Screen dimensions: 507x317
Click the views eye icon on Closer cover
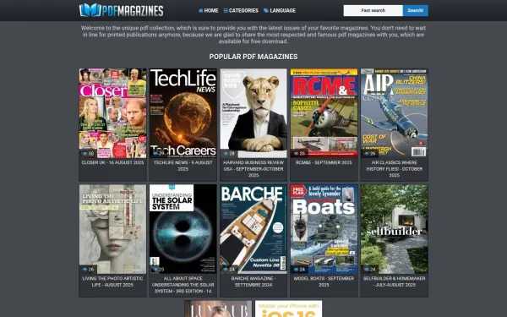coord(84,154)
